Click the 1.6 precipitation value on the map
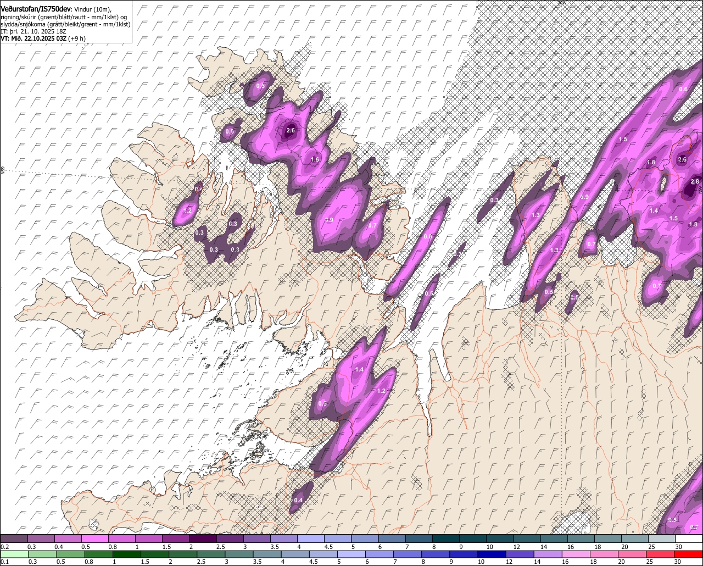 point(315,160)
